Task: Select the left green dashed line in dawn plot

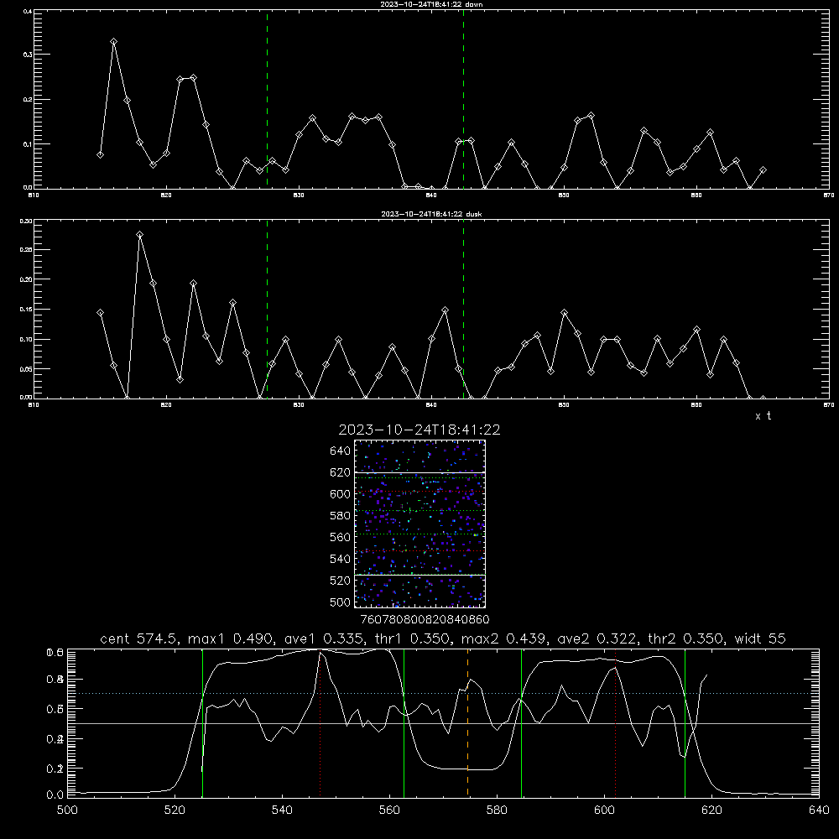Action: pyautogui.click(x=267, y=100)
